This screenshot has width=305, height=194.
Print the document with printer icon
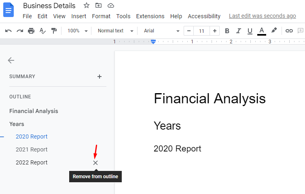31,31
